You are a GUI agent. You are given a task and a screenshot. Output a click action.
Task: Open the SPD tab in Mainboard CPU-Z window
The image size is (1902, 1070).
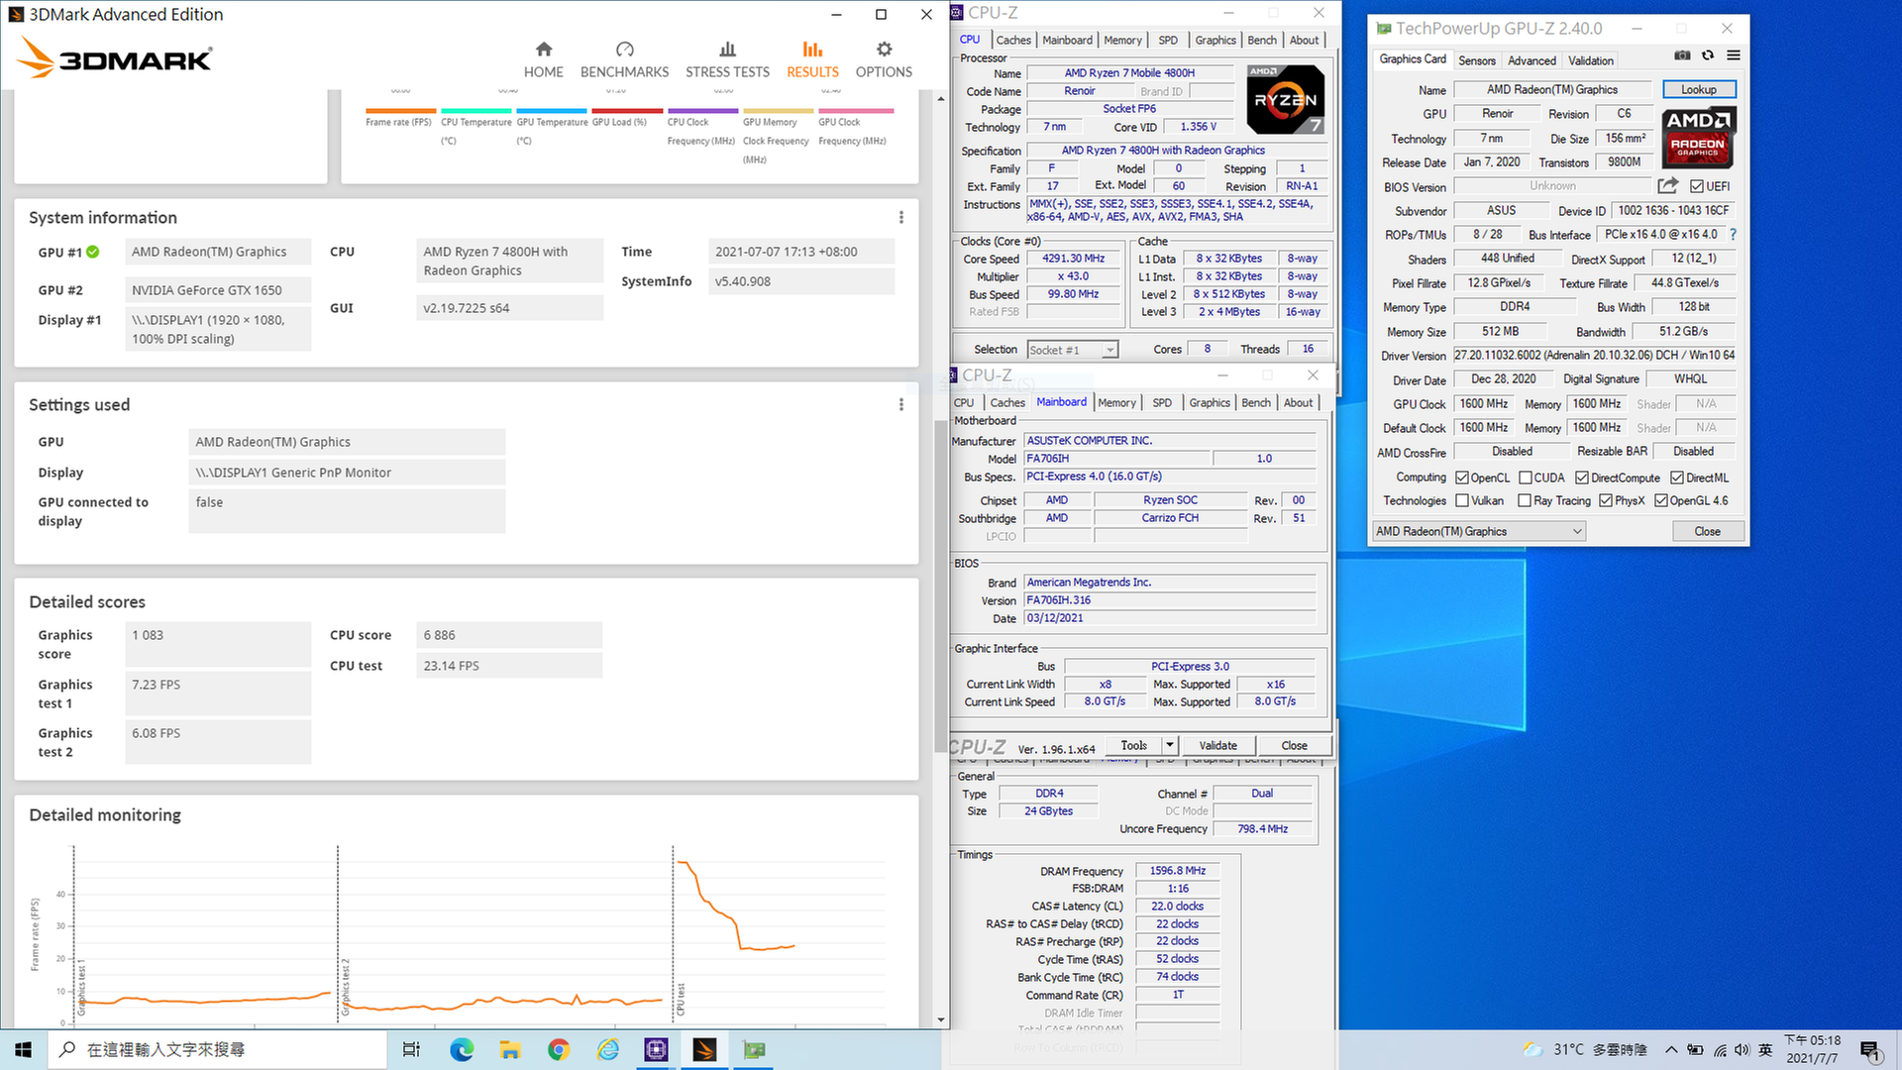tap(1162, 402)
